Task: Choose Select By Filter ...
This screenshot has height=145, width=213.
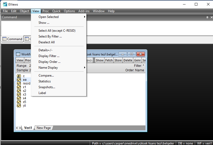Action: tap(59, 36)
